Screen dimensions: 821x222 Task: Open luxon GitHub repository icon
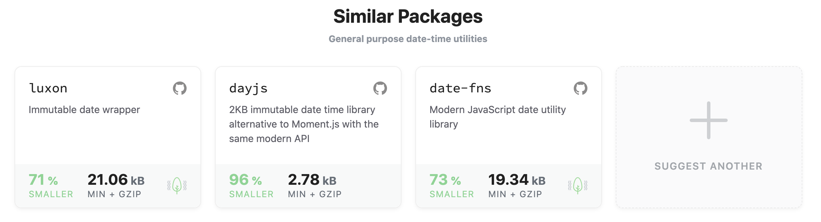pyautogui.click(x=180, y=88)
